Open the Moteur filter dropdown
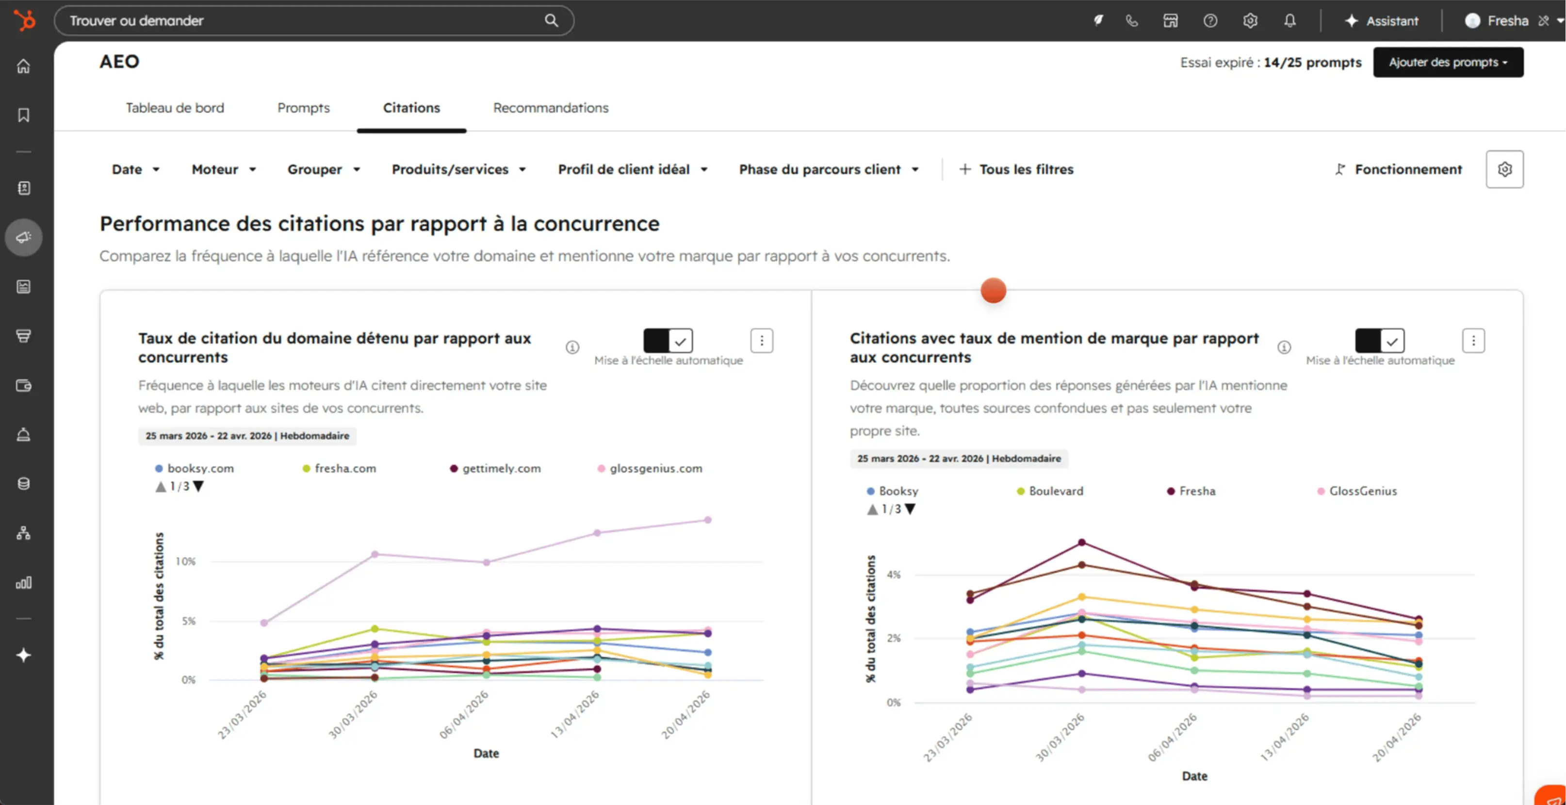 pos(224,169)
